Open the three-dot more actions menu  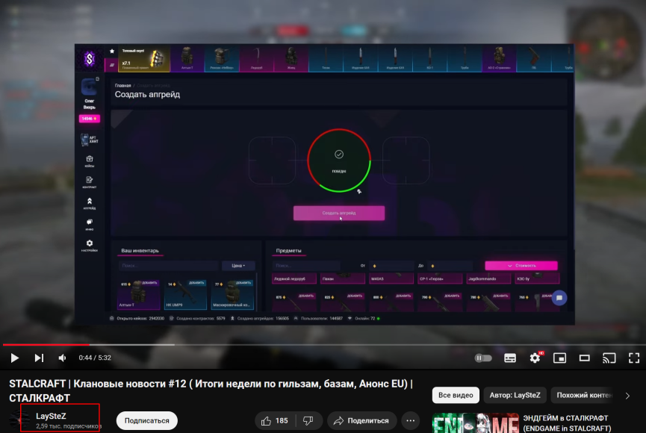click(x=410, y=420)
